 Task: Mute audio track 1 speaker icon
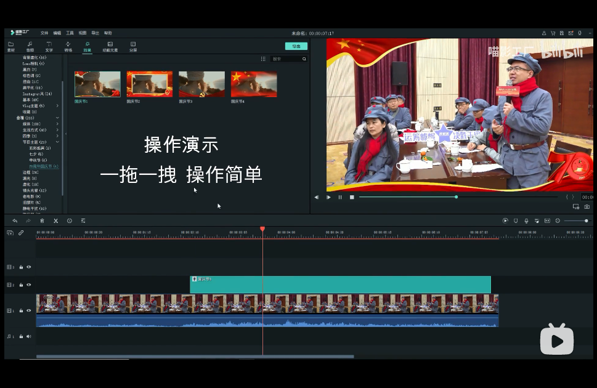tap(28, 337)
